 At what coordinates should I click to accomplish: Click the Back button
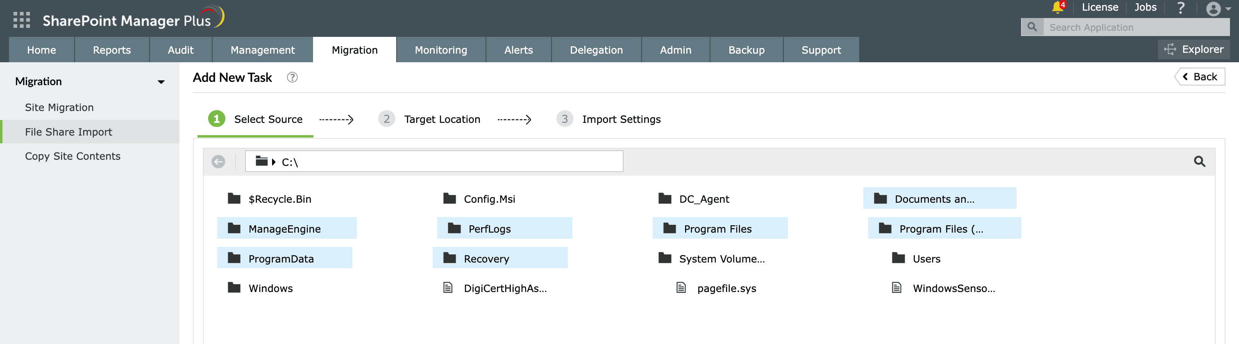[1200, 77]
